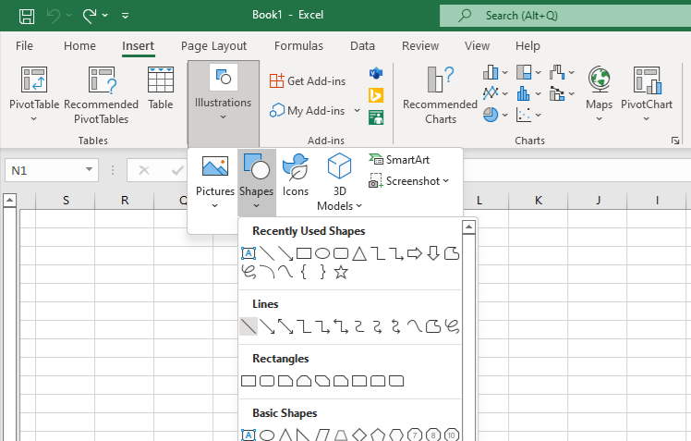The height and width of the screenshot is (441, 691).
Task: Save the workbook with the floppy icon
Action: click(x=27, y=16)
